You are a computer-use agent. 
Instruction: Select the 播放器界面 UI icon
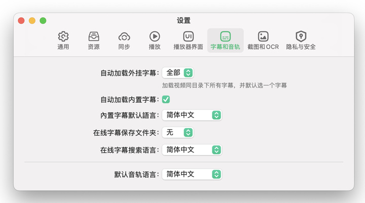(188, 36)
